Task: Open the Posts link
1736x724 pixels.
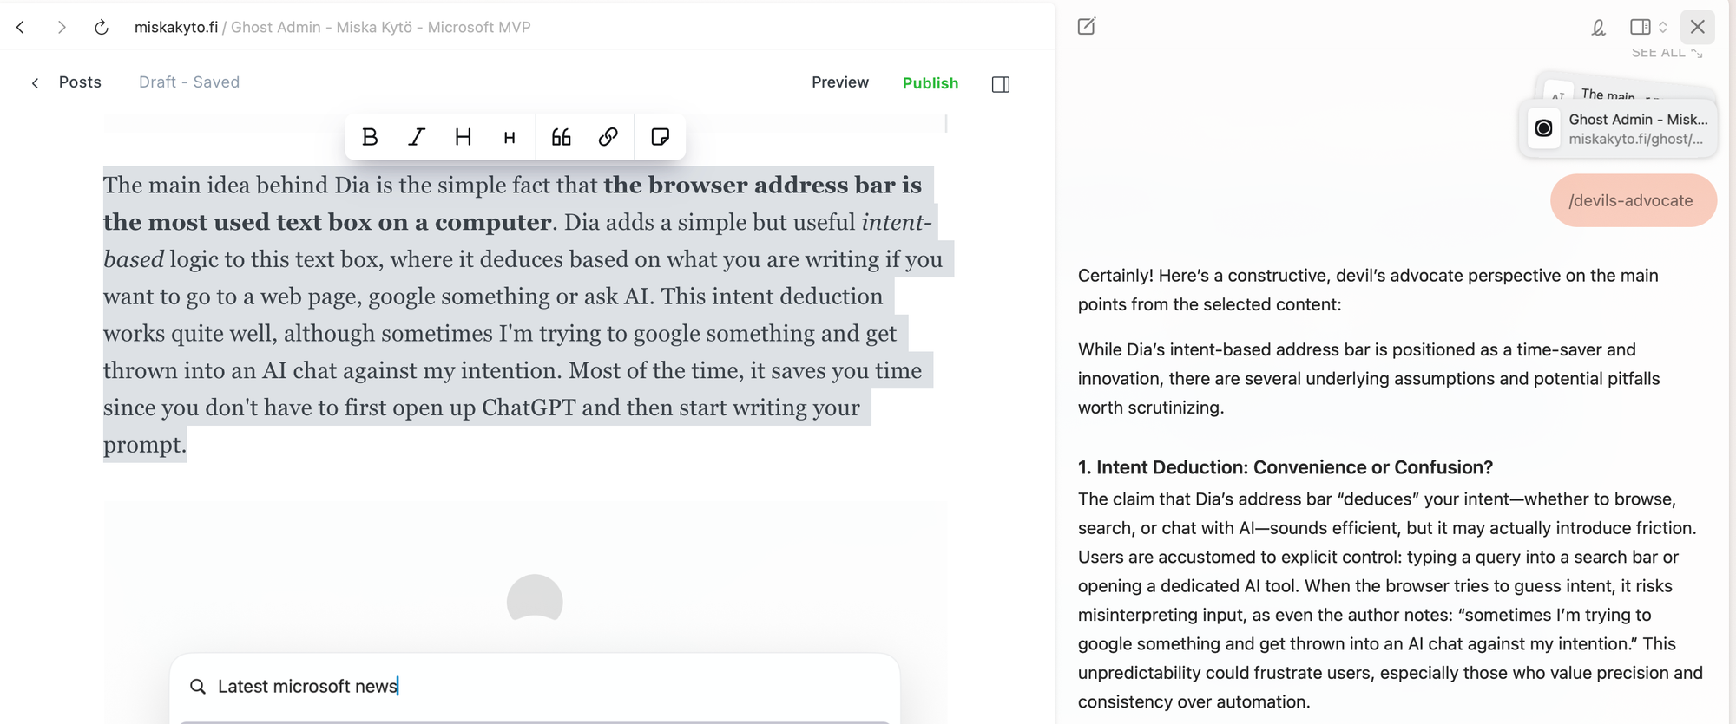Action: pyautogui.click(x=80, y=82)
